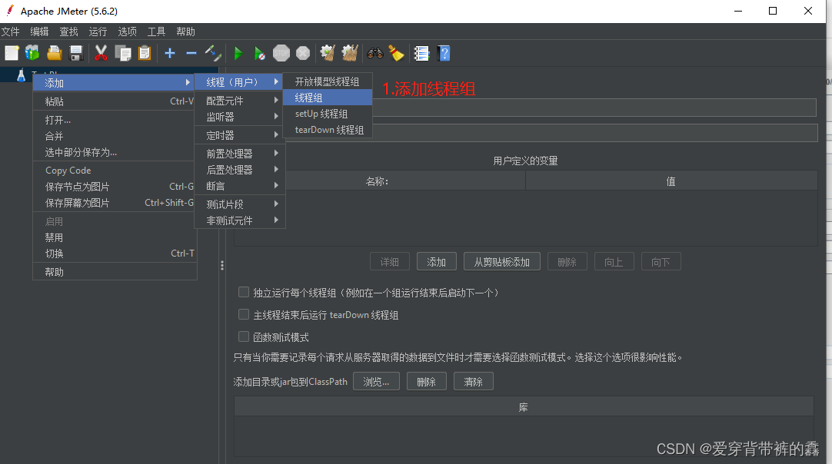Click the Paste clipboard icon
This screenshot has height=464, width=832.
coord(145,53)
